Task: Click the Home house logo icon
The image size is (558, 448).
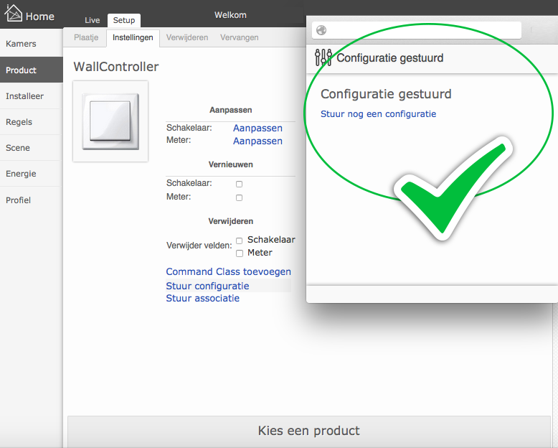Action: (13, 13)
